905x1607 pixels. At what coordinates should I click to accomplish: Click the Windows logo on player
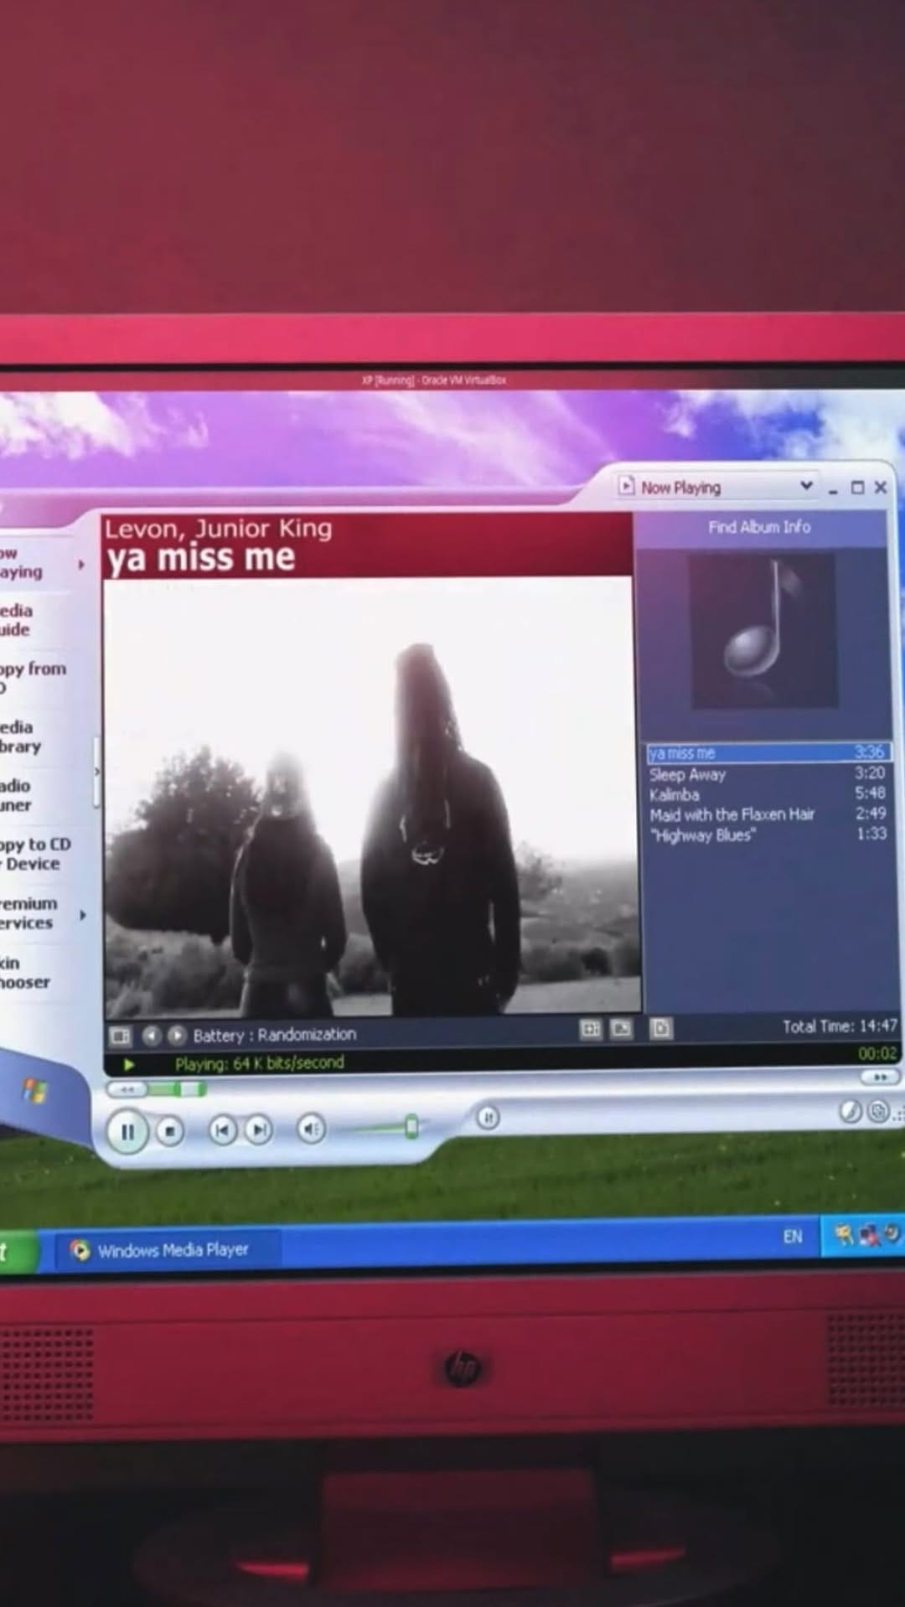point(35,1091)
